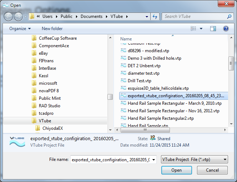
Task: Select the Drill Test.vtp file icon
Action: click(x=123, y=81)
